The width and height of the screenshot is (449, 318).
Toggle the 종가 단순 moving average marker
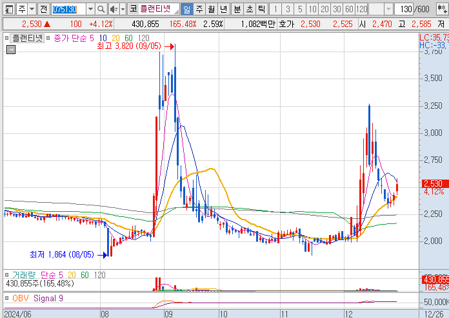pyautogui.click(x=48, y=38)
